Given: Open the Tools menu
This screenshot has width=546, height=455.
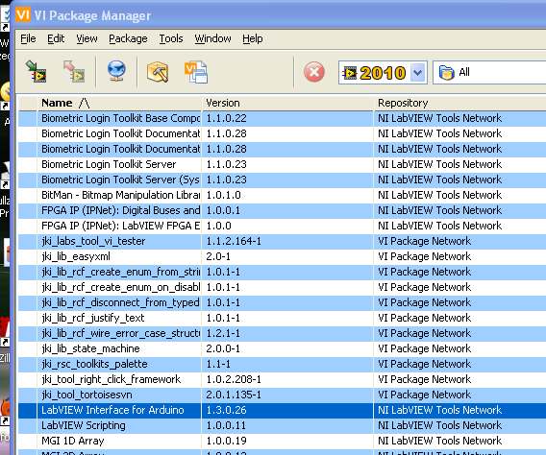Looking at the screenshot, I should 171,38.
